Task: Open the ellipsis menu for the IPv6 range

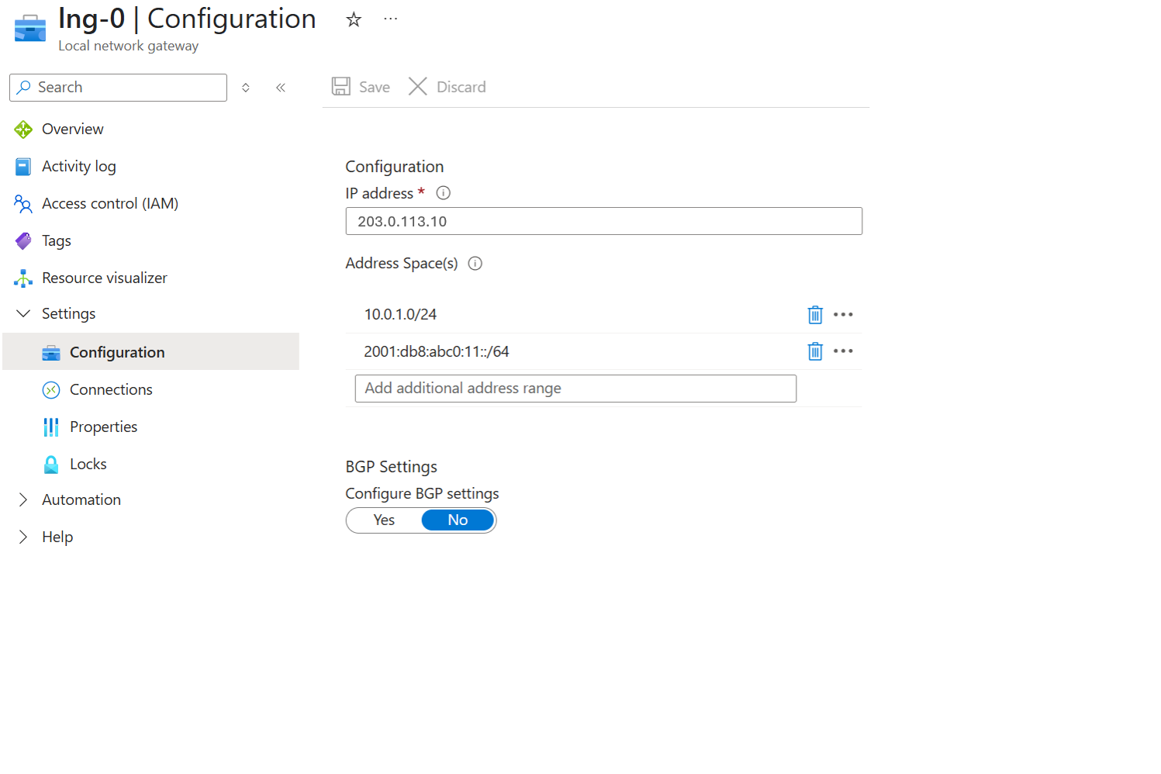Action: pyautogui.click(x=843, y=351)
